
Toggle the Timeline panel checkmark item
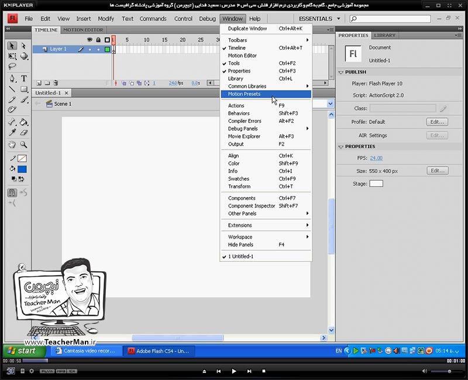(266, 48)
